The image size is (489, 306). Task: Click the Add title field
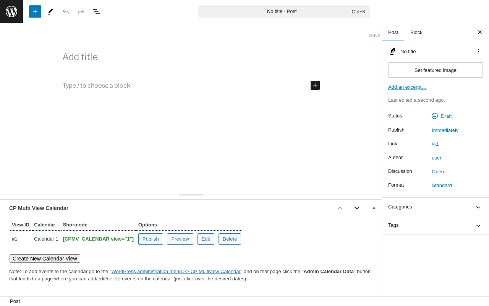[191, 57]
